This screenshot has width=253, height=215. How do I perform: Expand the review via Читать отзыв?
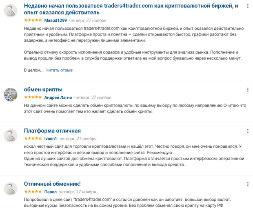click(x=59, y=70)
